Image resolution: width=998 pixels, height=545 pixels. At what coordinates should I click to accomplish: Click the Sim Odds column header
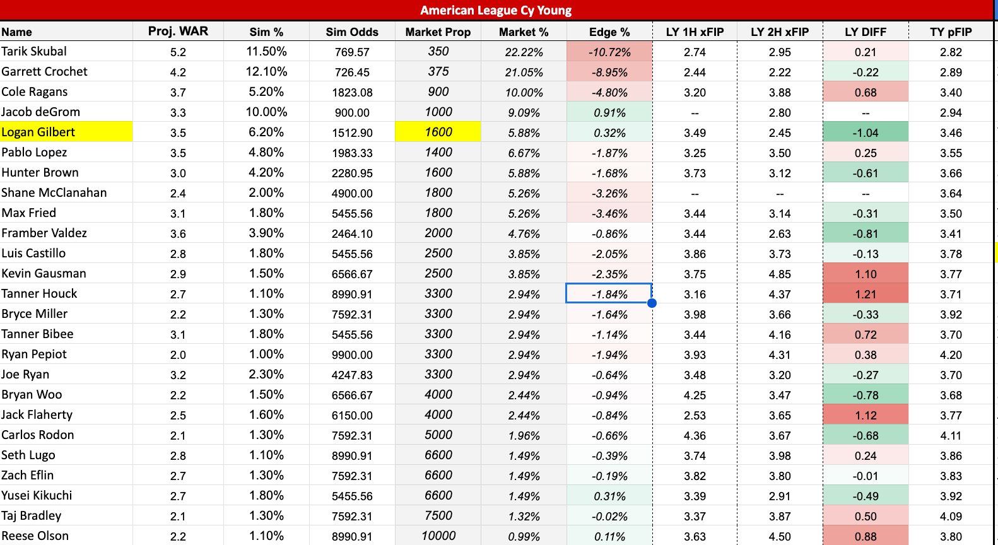tap(352, 32)
